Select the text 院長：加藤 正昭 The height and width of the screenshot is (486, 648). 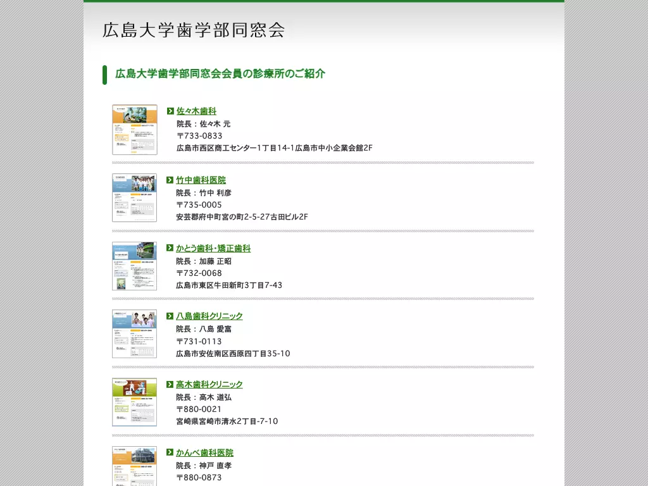tap(204, 261)
